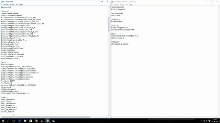Open the Hjelp menu in the left Notepad
The height and width of the screenshot is (123, 220).
[x=21, y=4]
